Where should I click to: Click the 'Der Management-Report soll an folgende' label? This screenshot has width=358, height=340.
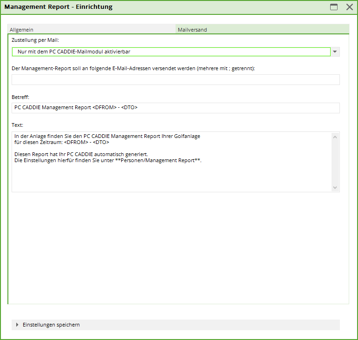[133, 68]
